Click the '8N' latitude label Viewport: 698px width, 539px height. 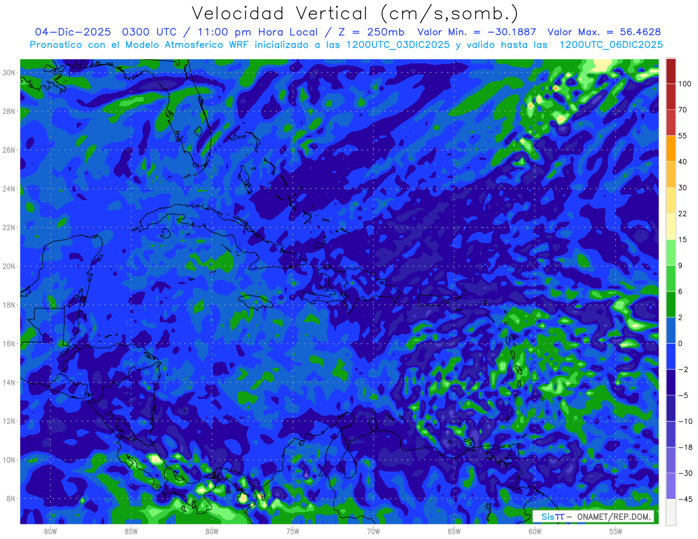(x=11, y=498)
